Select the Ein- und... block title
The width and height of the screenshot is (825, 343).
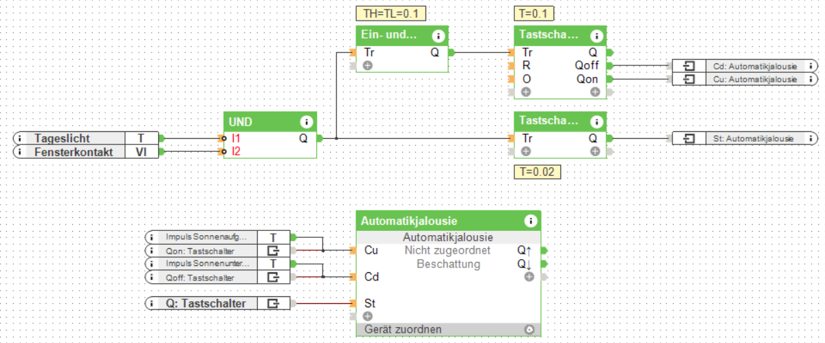pyautogui.click(x=390, y=36)
